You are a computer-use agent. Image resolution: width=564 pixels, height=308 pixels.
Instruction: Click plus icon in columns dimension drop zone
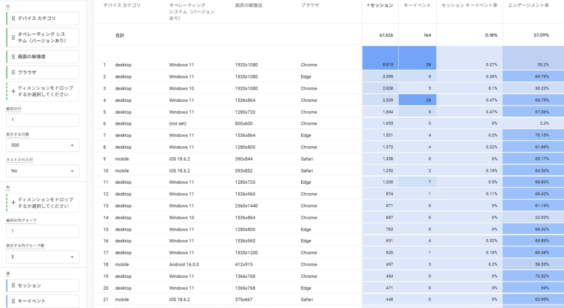[x=13, y=203]
